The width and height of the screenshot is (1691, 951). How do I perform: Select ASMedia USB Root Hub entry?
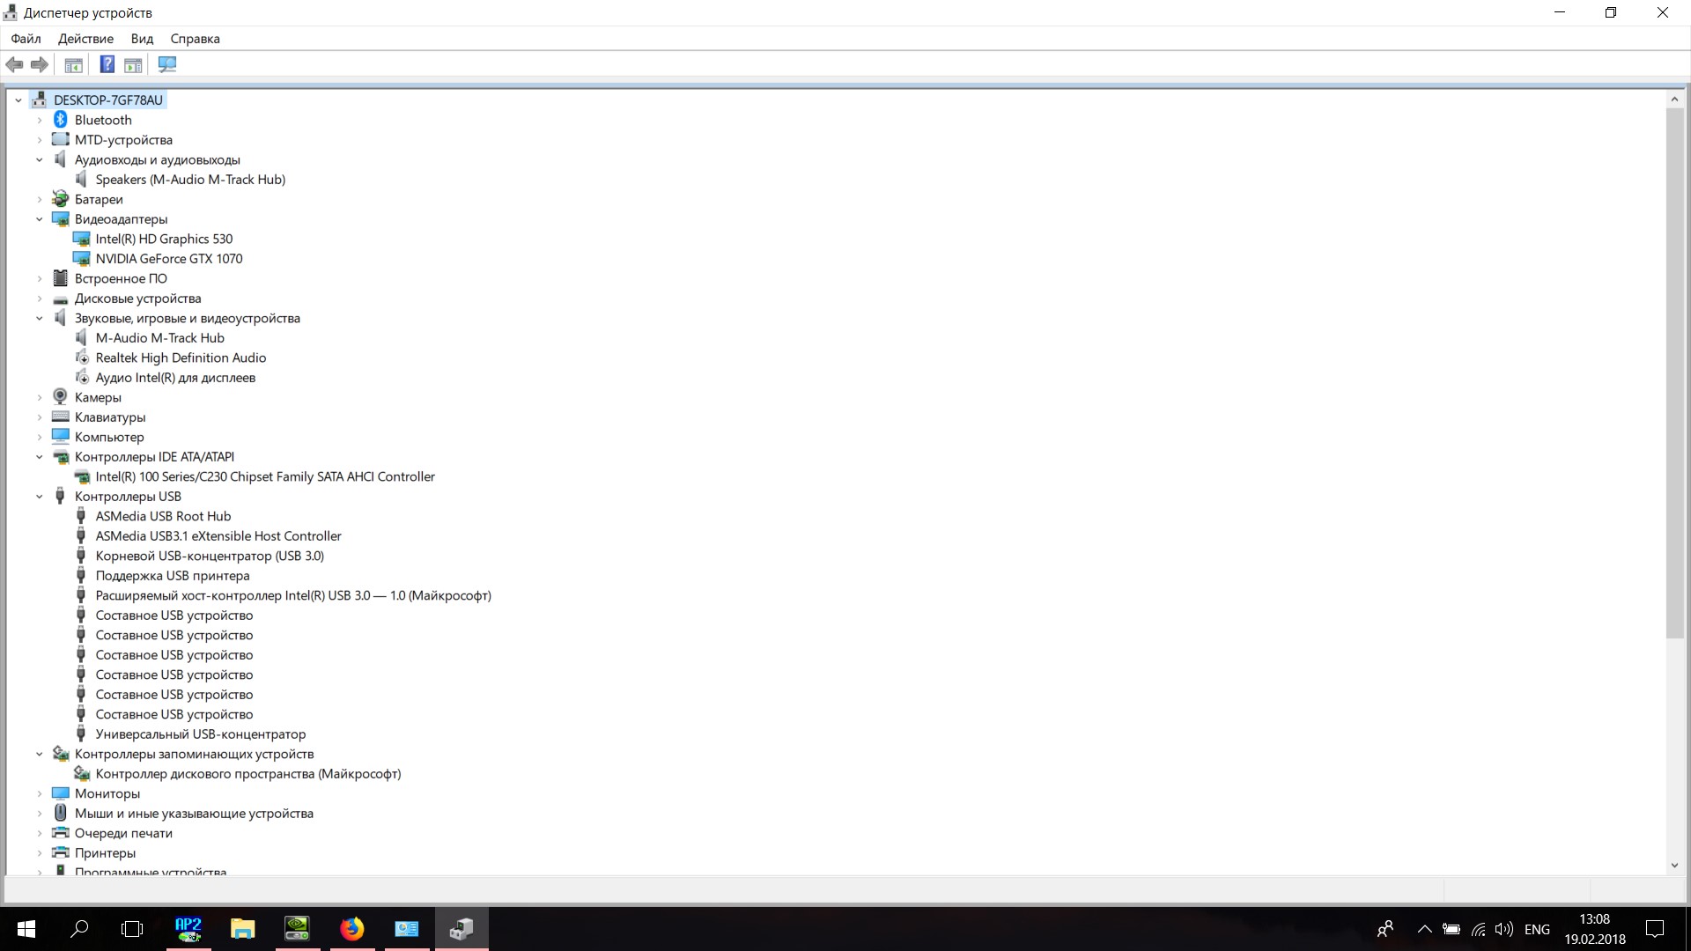(x=163, y=516)
